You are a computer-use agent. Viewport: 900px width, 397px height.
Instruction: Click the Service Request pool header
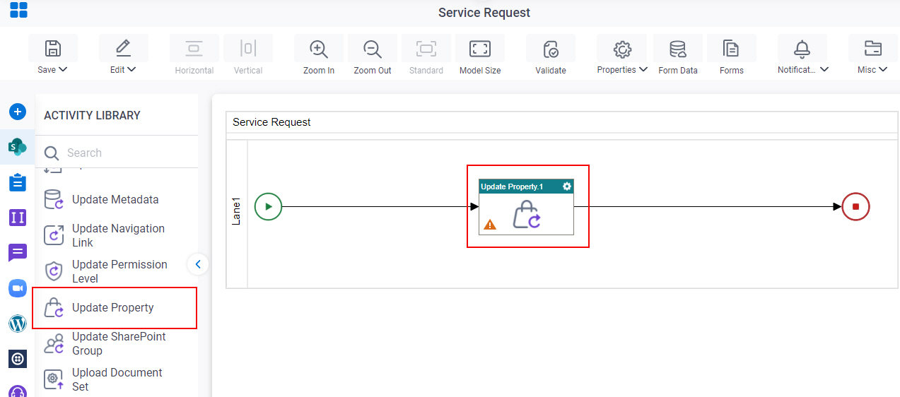click(271, 122)
